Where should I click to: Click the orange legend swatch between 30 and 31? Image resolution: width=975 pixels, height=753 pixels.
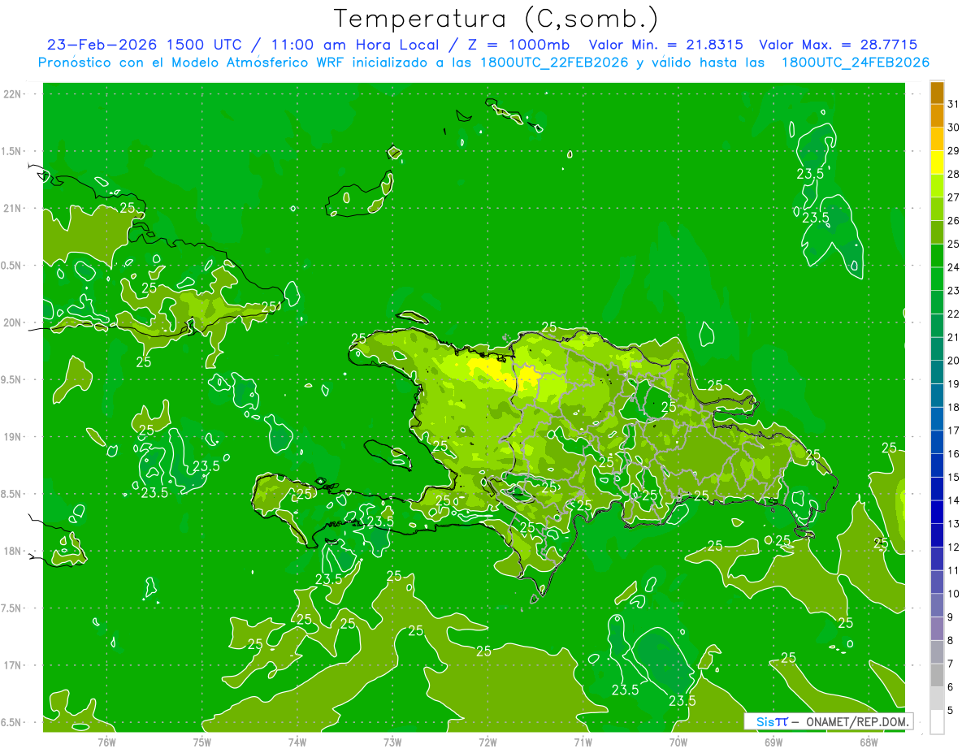click(x=937, y=115)
